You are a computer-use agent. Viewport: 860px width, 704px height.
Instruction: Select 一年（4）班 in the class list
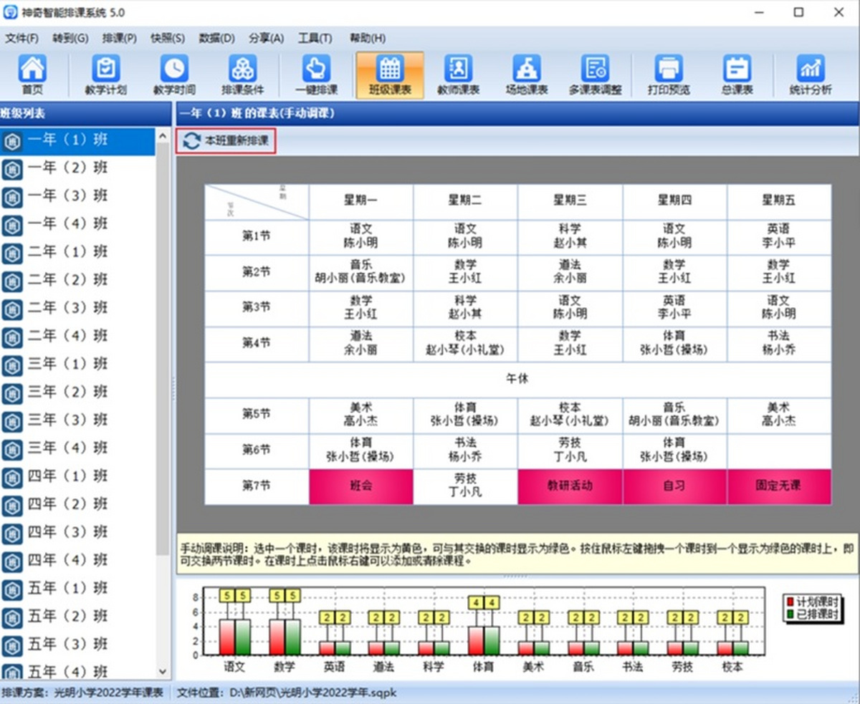pyautogui.click(x=77, y=225)
